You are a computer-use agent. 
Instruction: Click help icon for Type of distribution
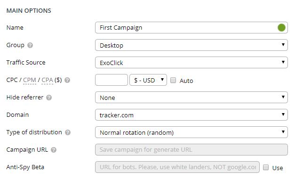coord(68,132)
